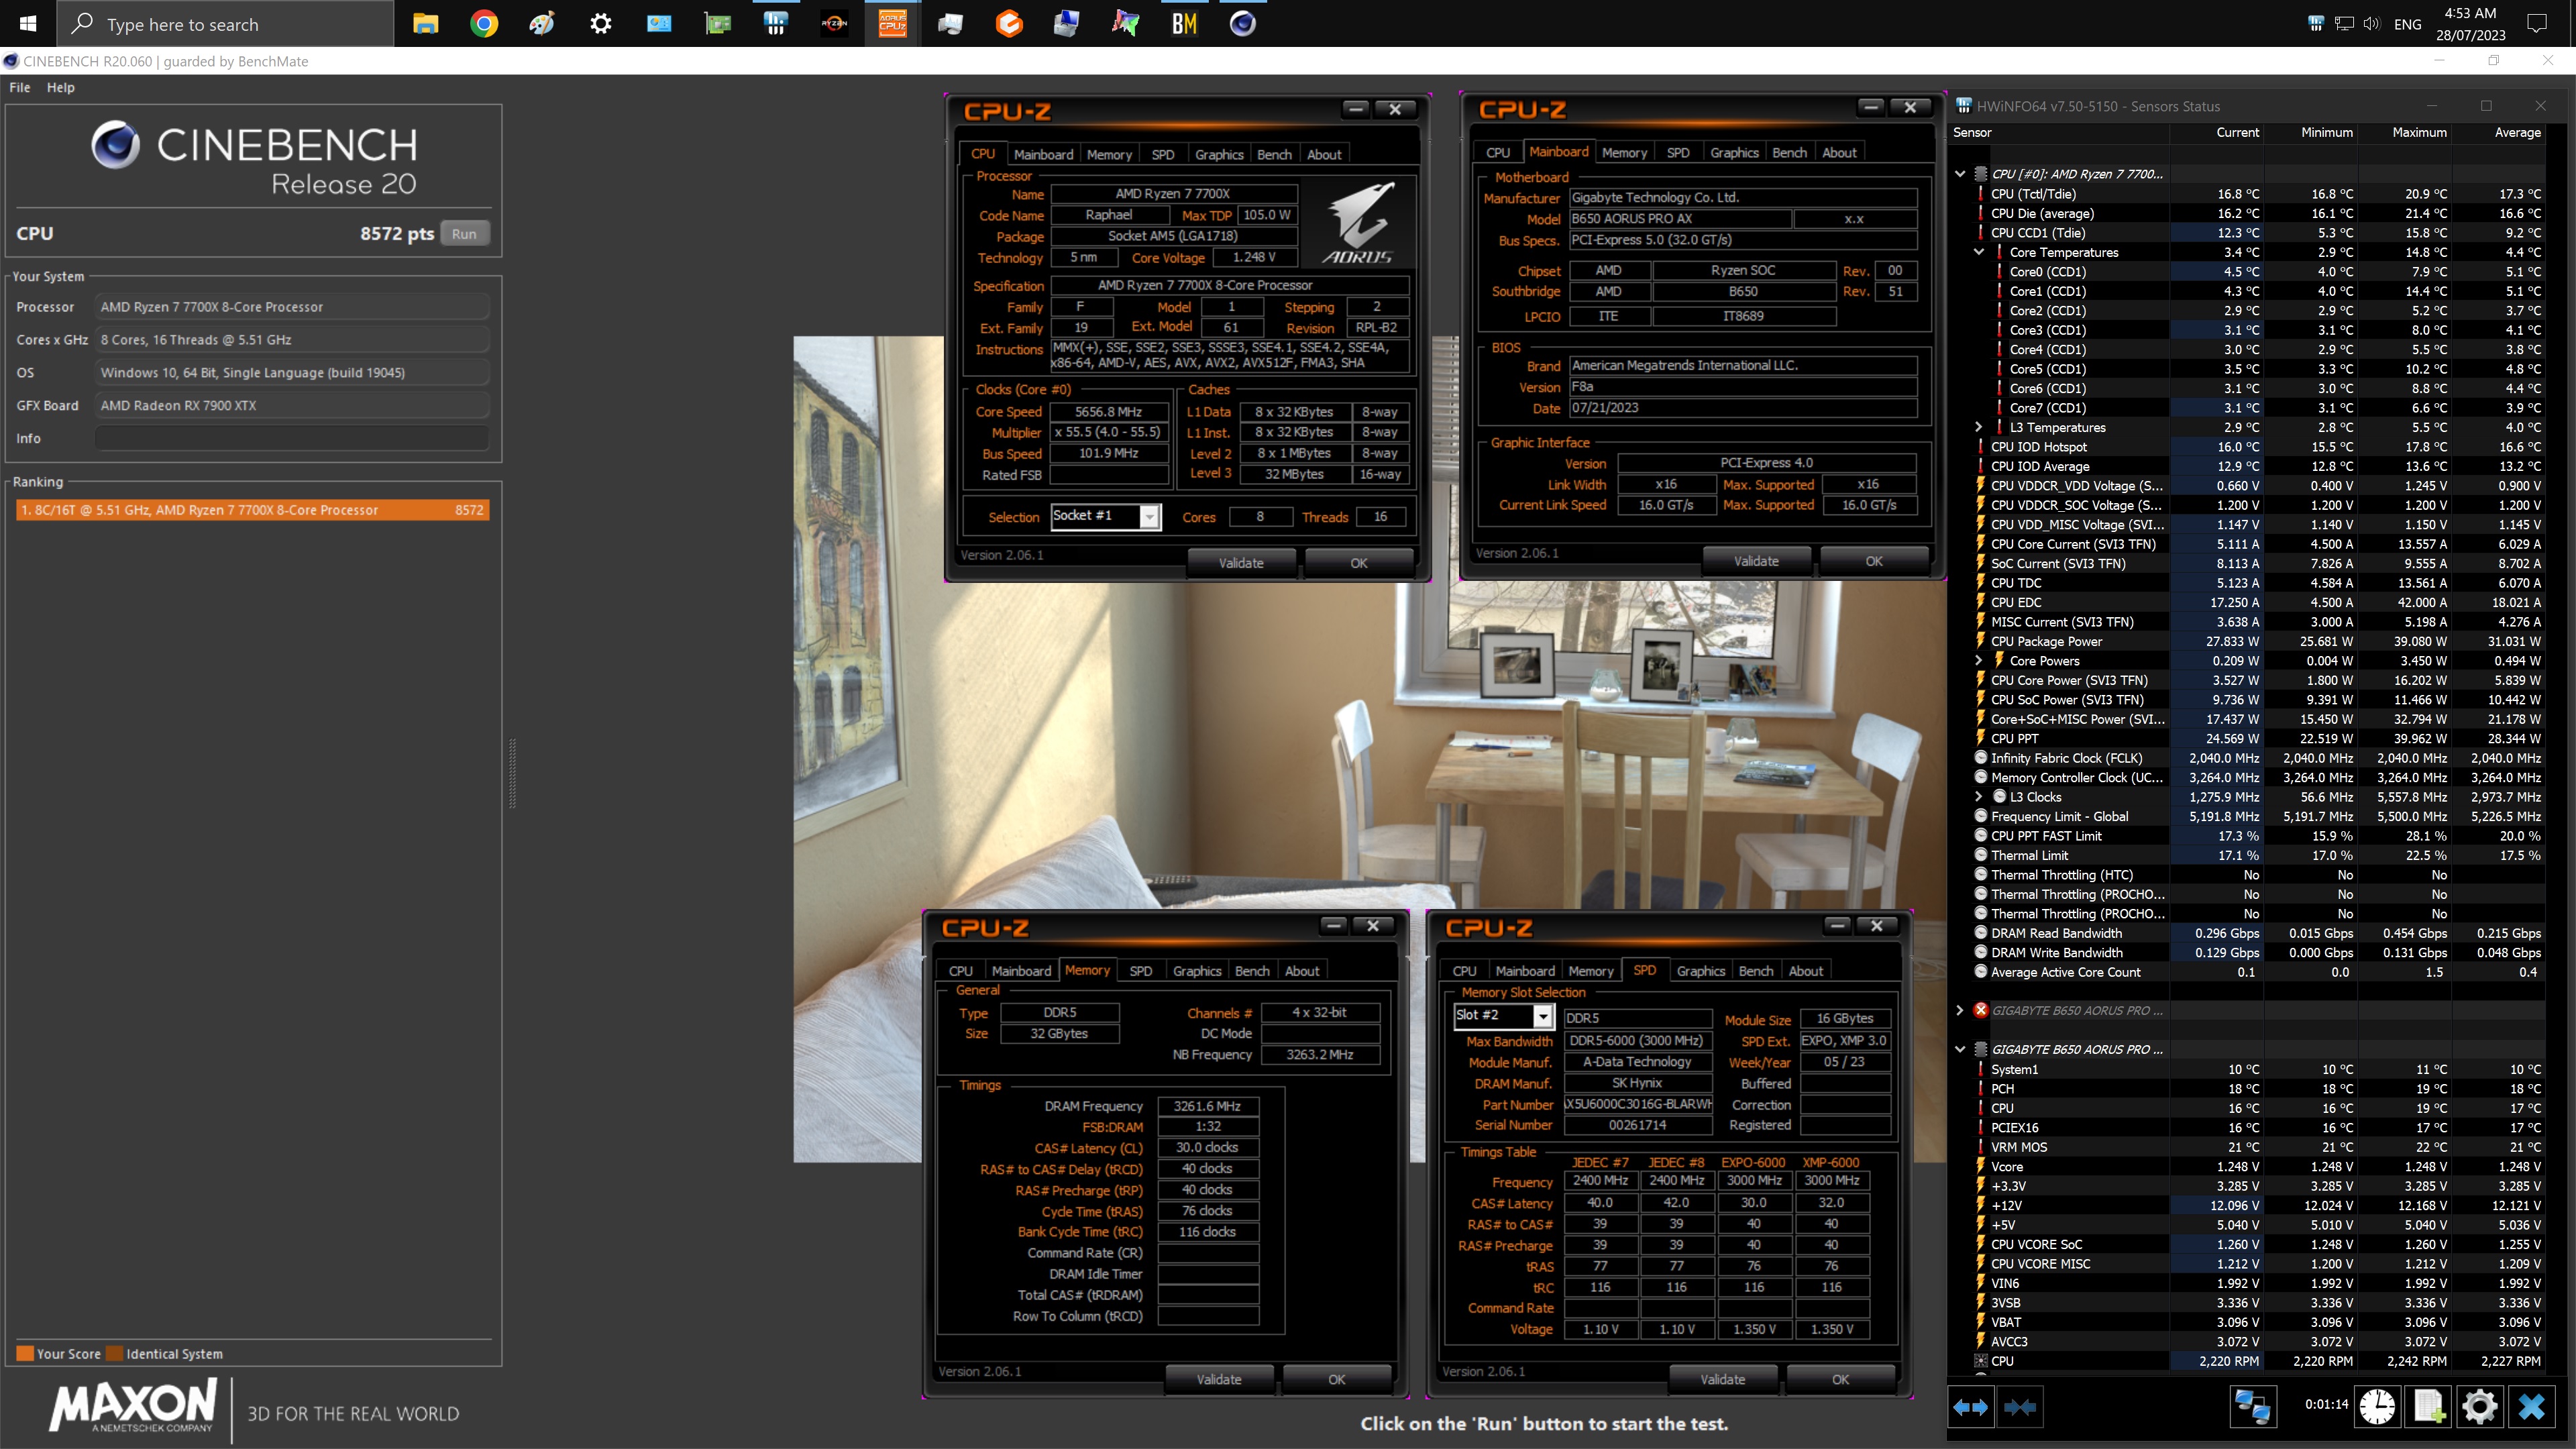Image resolution: width=2576 pixels, height=1449 pixels.
Task: Expand the Core Powers tree node
Action: (x=1979, y=661)
